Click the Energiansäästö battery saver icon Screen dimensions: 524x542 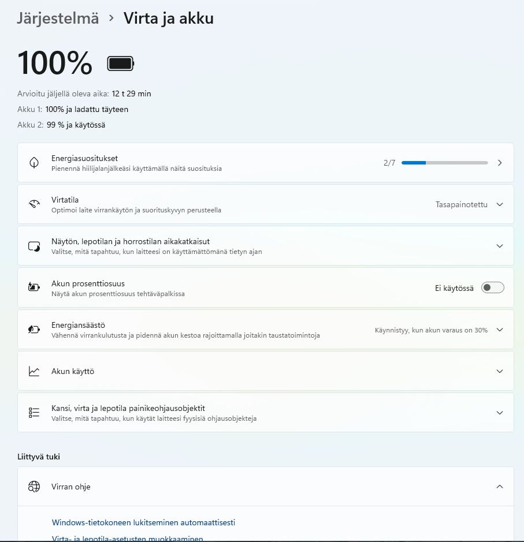point(34,330)
